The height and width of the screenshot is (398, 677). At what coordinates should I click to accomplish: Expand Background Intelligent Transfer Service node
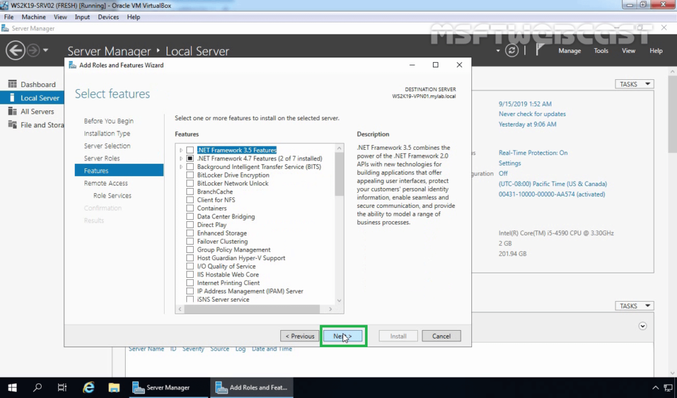(181, 166)
